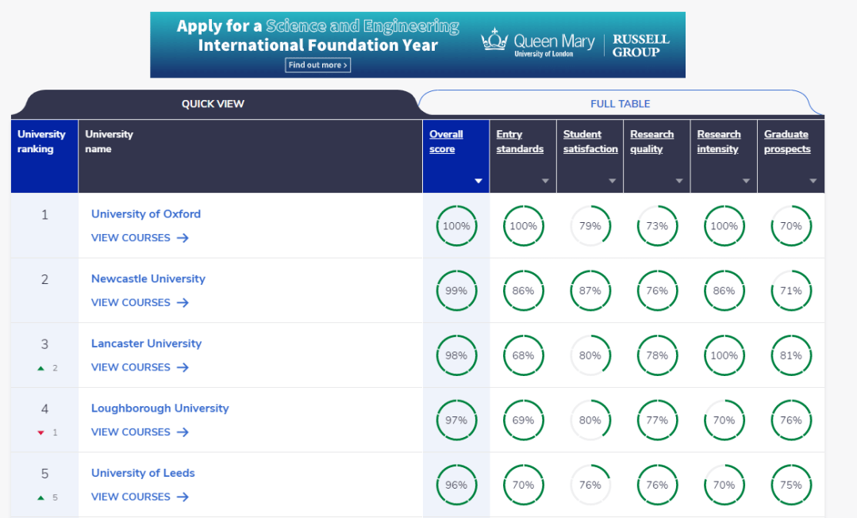
Task: Click Leeds' rank number 5
Action: (x=44, y=474)
